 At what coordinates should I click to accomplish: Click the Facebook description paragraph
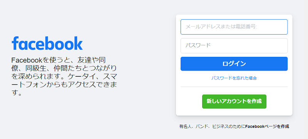pos(64,76)
